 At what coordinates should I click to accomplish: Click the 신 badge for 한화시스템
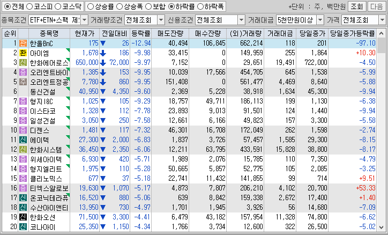(x=23, y=150)
